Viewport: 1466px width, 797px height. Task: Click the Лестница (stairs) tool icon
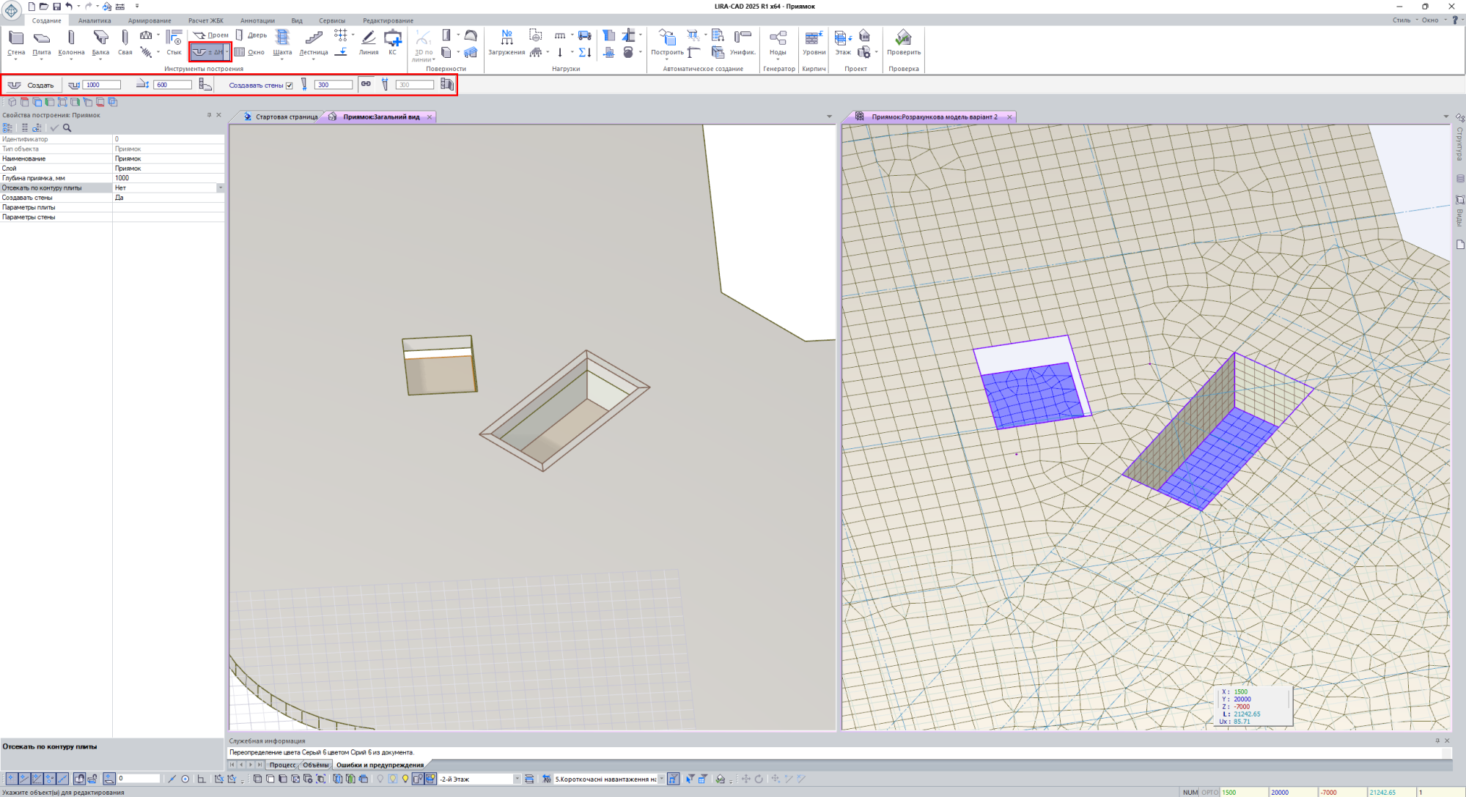coord(314,38)
